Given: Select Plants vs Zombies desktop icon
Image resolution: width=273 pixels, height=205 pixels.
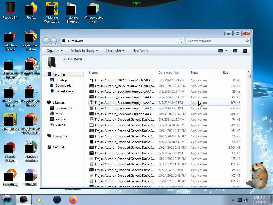Looking at the screenshot, I should pyautogui.click(x=31, y=152).
